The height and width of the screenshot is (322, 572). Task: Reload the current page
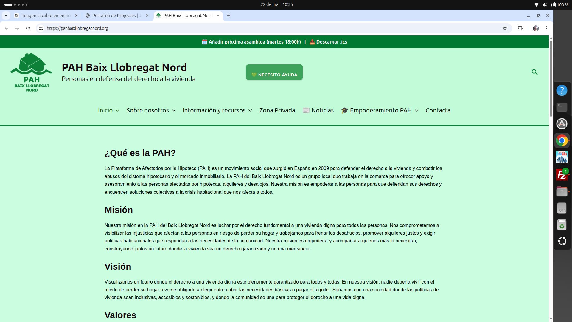pos(28,28)
